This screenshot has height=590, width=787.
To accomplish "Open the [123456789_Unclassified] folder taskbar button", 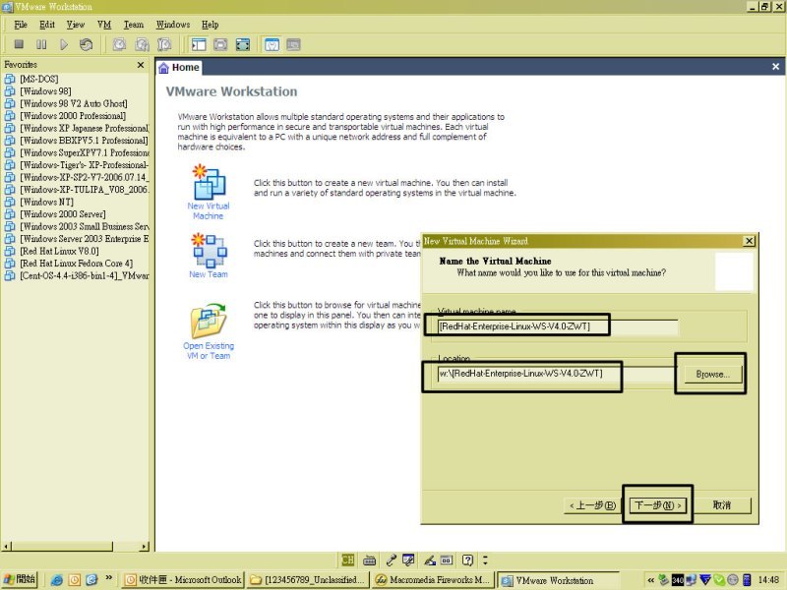I will point(308,579).
